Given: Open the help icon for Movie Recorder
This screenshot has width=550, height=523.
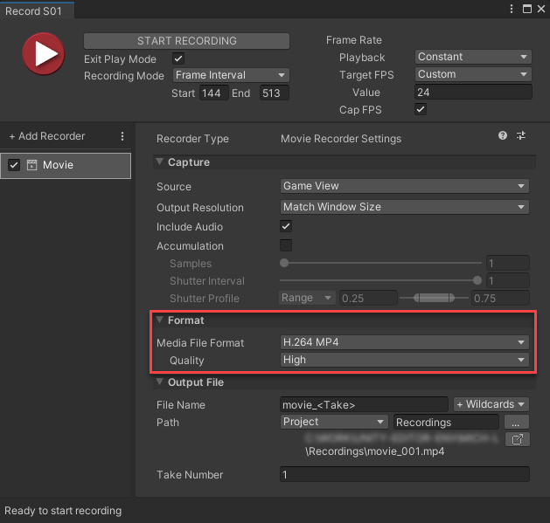Looking at the screenshot, I should click(x=503, y=136).
